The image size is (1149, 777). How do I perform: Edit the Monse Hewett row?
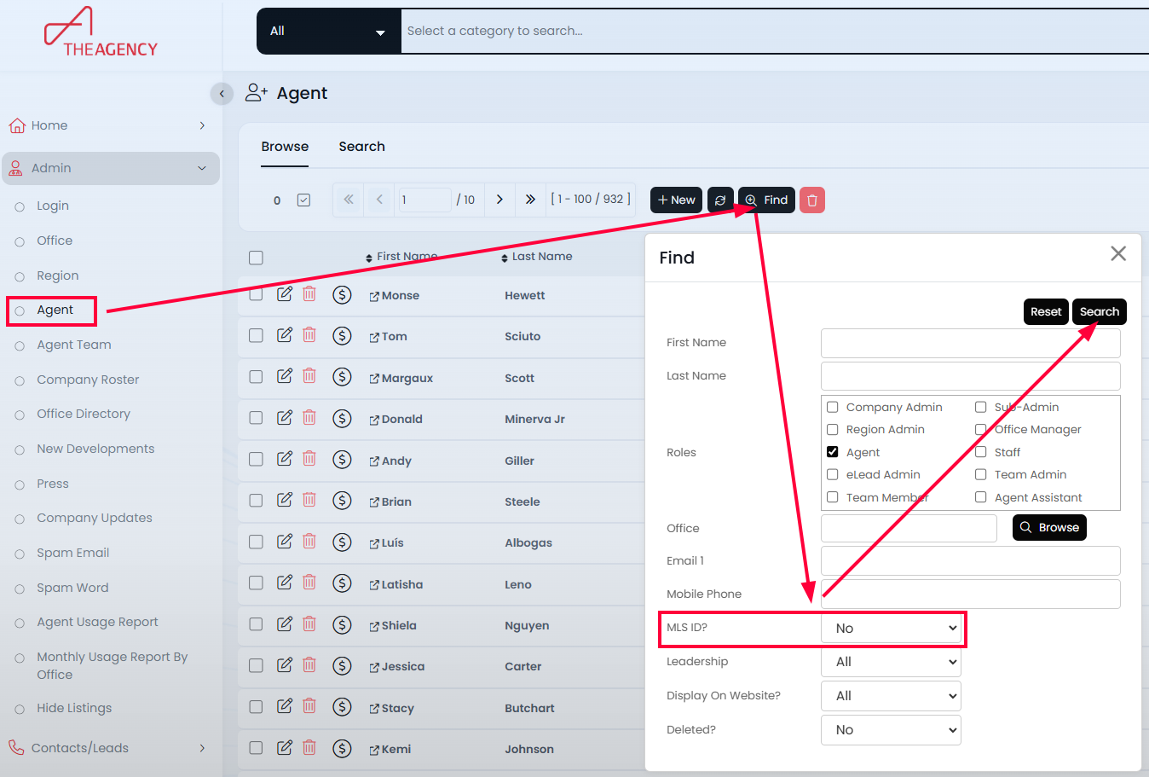pyautogui.click(x=285, y=294)
